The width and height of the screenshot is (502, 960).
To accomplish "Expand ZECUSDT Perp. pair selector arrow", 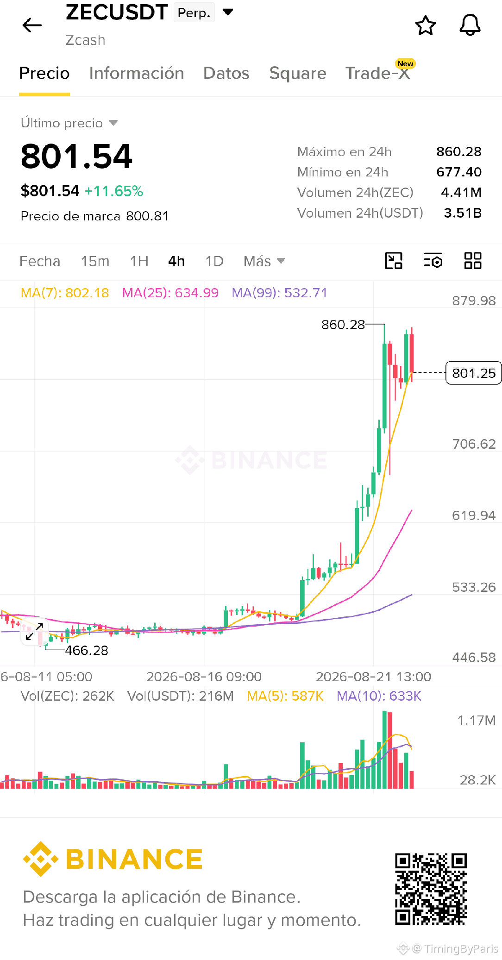I will pyautogui.click(x=227, y=12).
